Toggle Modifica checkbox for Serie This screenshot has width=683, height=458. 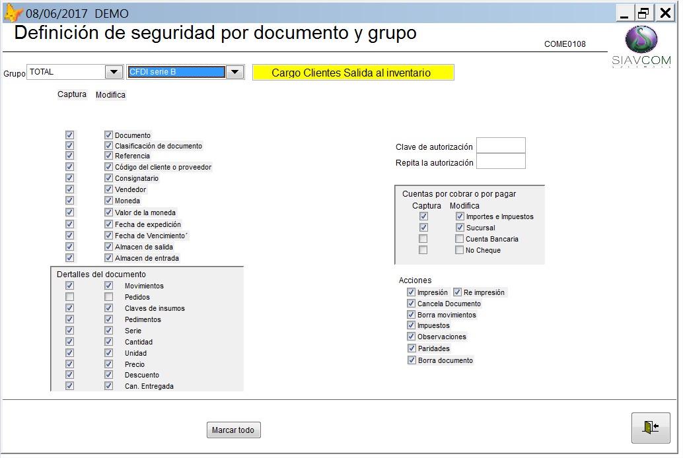[x=108, y=331]
